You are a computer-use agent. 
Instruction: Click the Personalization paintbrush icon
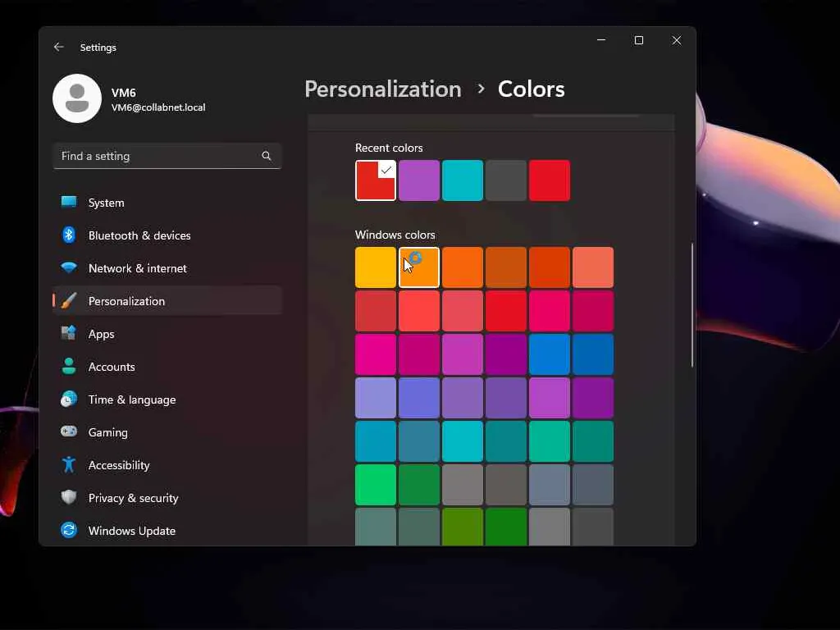tap(69, 300)
